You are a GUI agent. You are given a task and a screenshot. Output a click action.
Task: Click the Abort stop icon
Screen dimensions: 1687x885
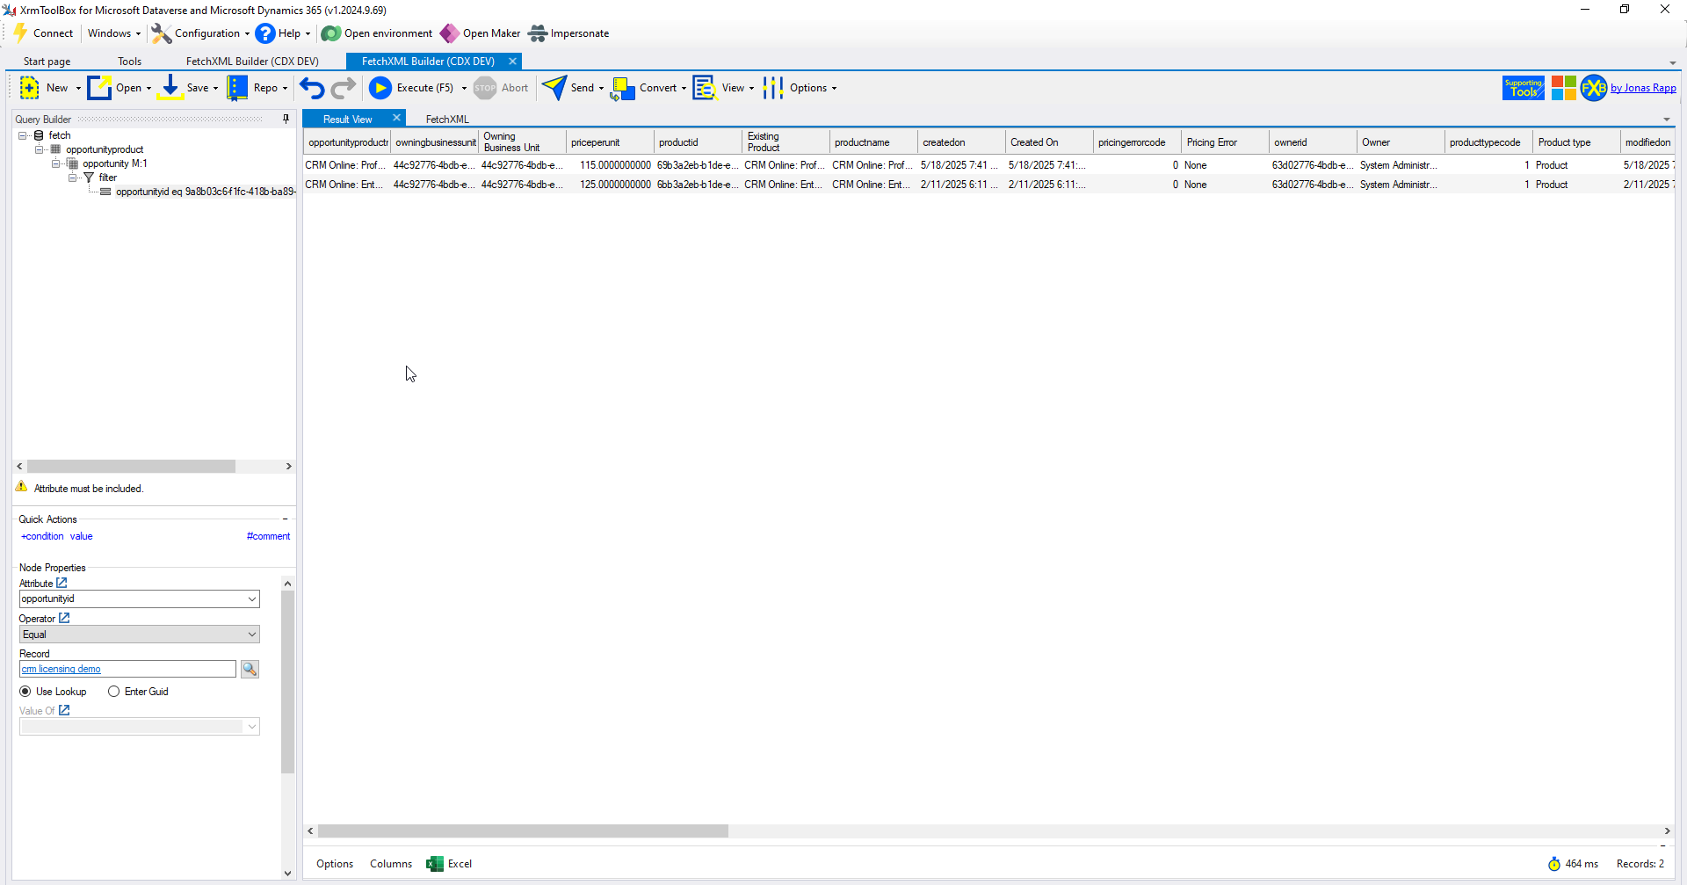[485, 88]
